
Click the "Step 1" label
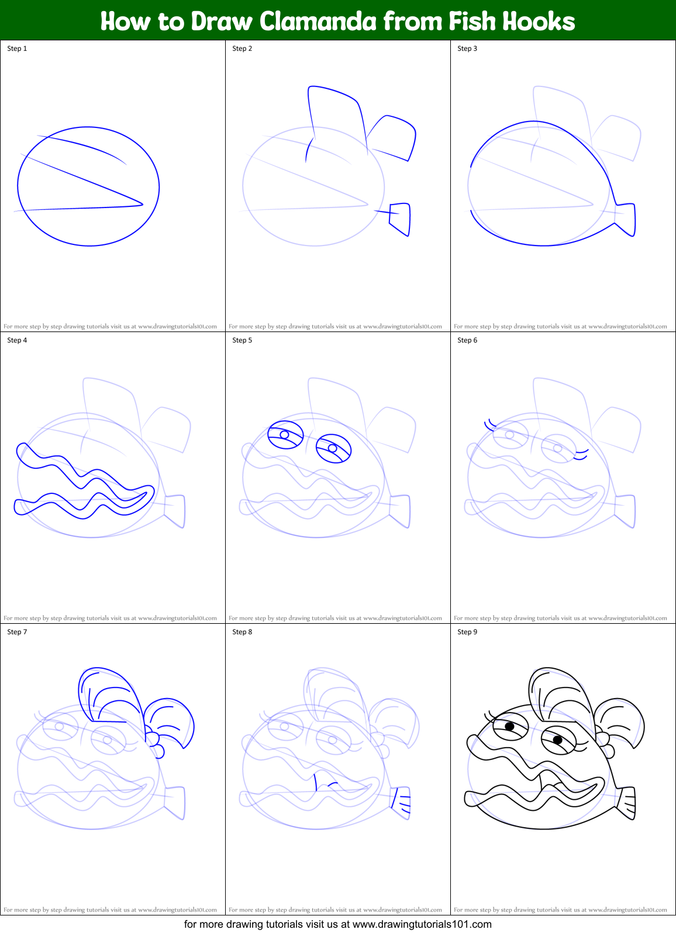tap(17, 49)
